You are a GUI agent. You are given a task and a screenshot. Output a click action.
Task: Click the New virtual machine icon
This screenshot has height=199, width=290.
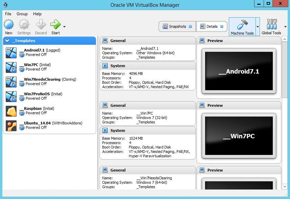9,24
